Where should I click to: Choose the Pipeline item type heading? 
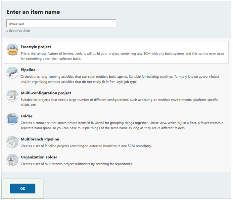click(x=28, y=70)
